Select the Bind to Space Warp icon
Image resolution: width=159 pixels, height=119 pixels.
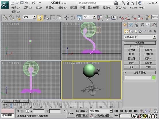click(x=18, y=18)
